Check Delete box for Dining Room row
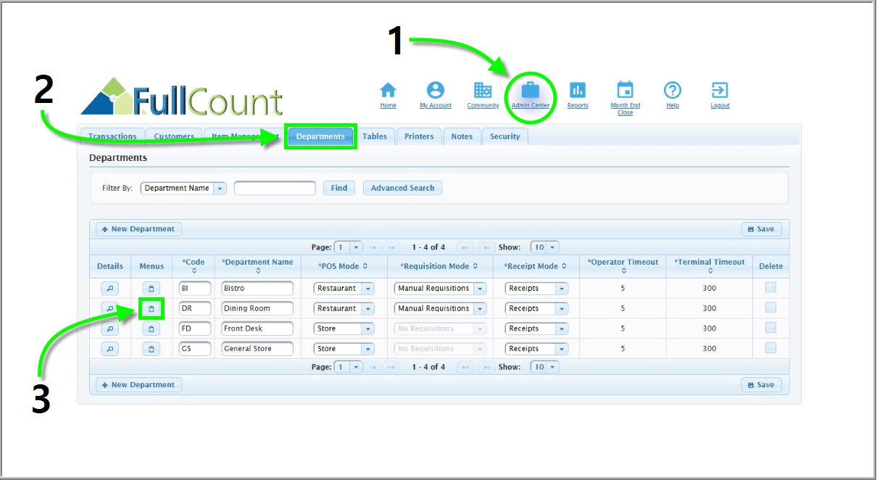Screen dimensions: 877x480 coord(770,308)
